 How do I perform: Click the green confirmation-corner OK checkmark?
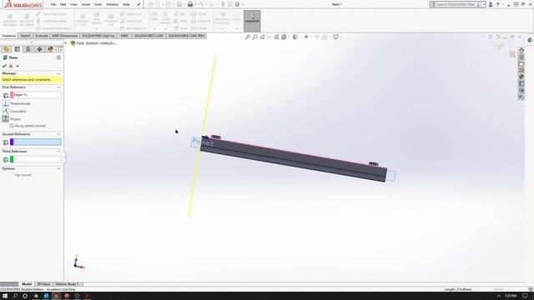[x=500, y=46]
